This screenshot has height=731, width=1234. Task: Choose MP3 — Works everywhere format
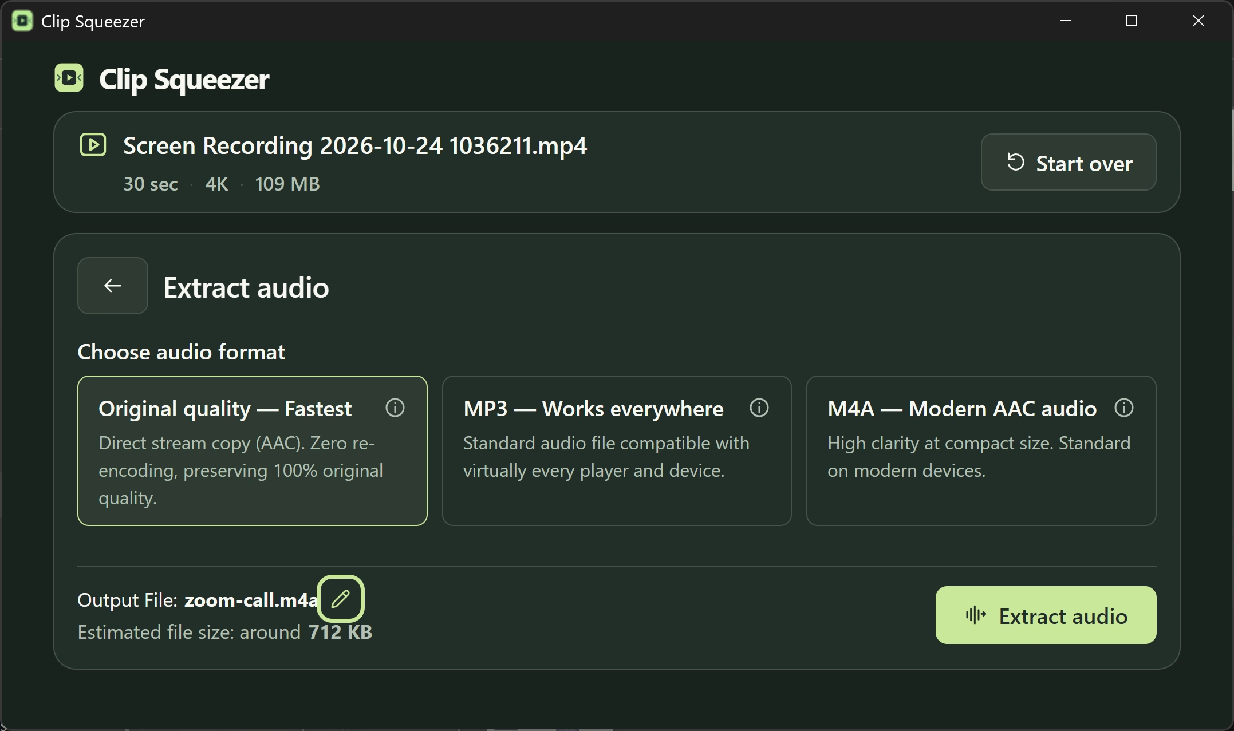click(617, 451)
